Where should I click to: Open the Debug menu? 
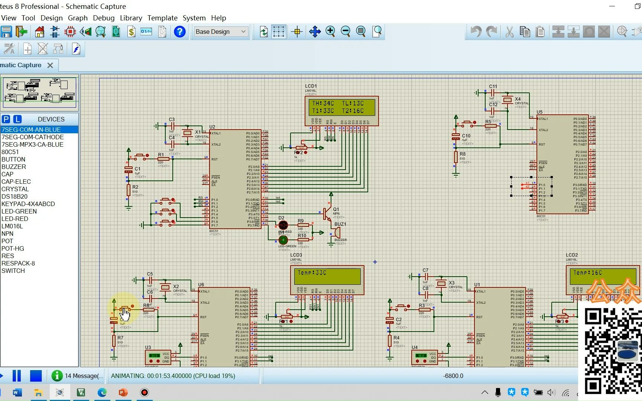[104, 18]
